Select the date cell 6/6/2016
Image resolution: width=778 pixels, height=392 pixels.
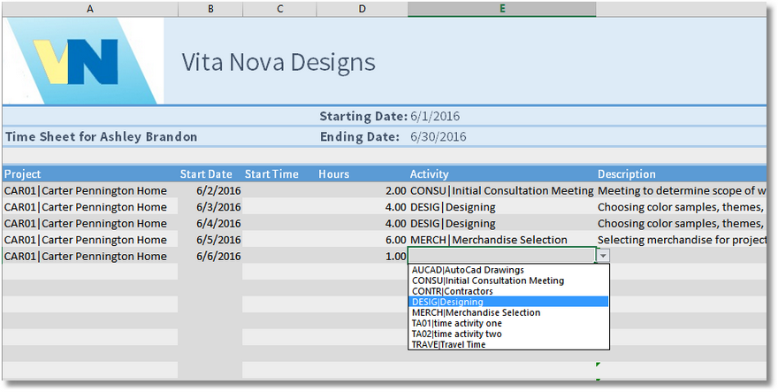click(x=210, y=257)
